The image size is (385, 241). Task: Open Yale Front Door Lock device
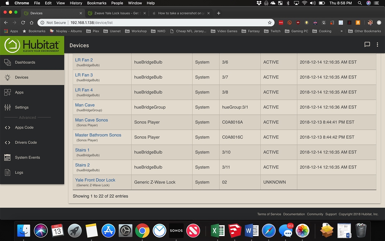click(x=95, y=180)
